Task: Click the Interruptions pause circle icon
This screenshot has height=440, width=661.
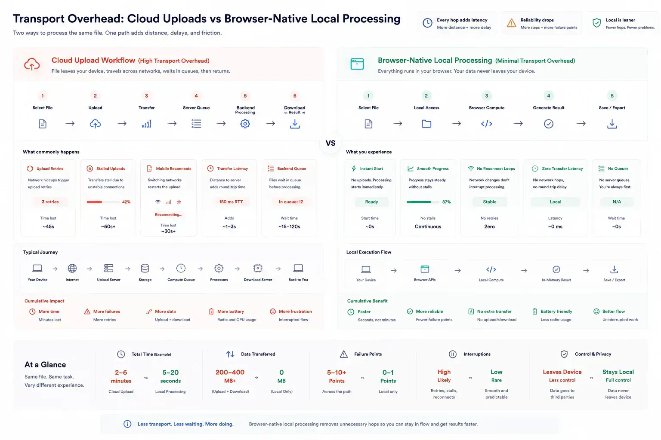Action: point(453,354)
